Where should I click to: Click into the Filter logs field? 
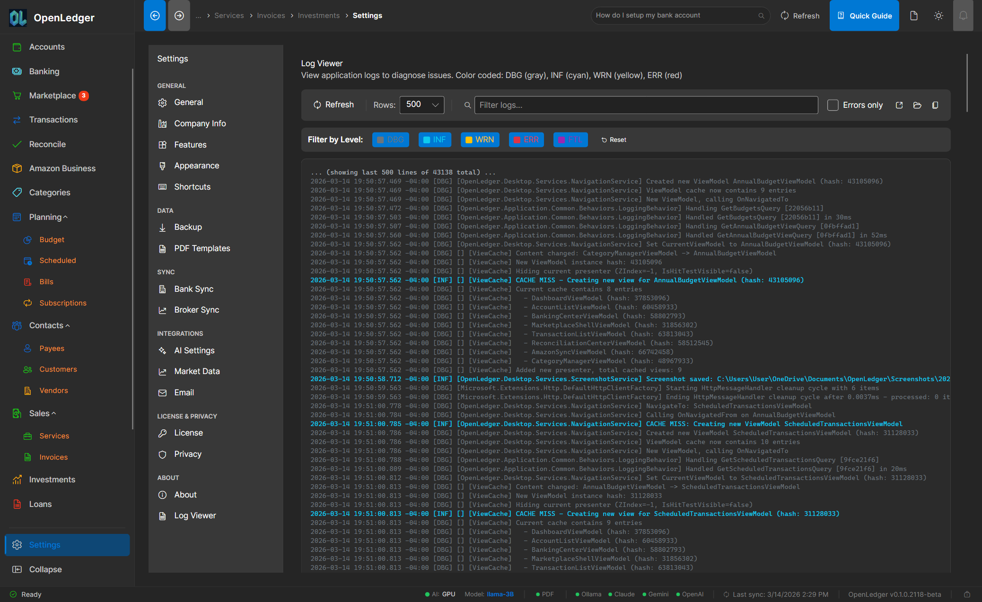pos(646,105)
